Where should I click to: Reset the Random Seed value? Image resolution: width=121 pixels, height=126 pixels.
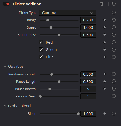coord(114,96)
